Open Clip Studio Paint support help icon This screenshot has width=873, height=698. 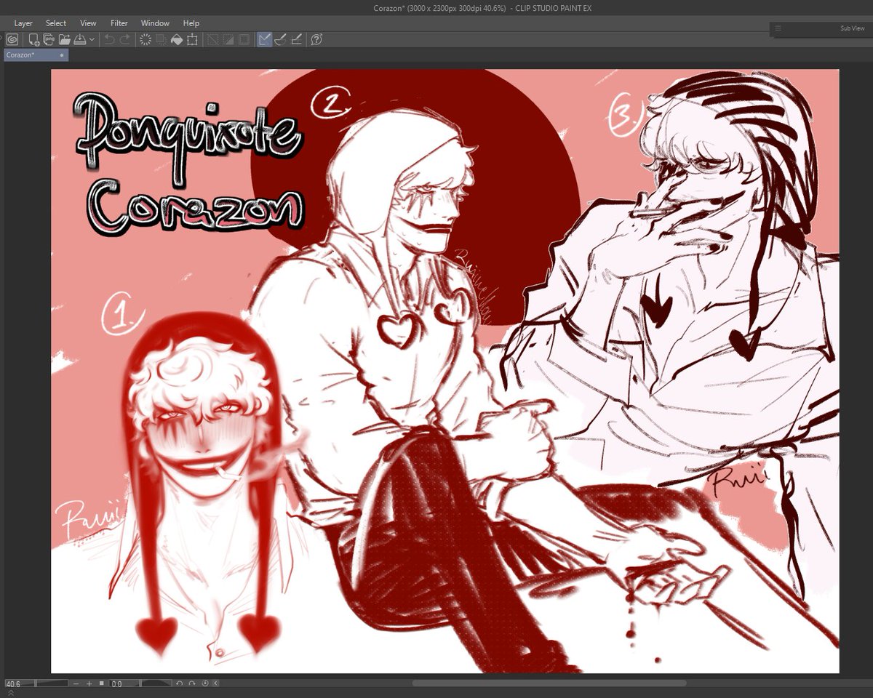pos(316,39)
